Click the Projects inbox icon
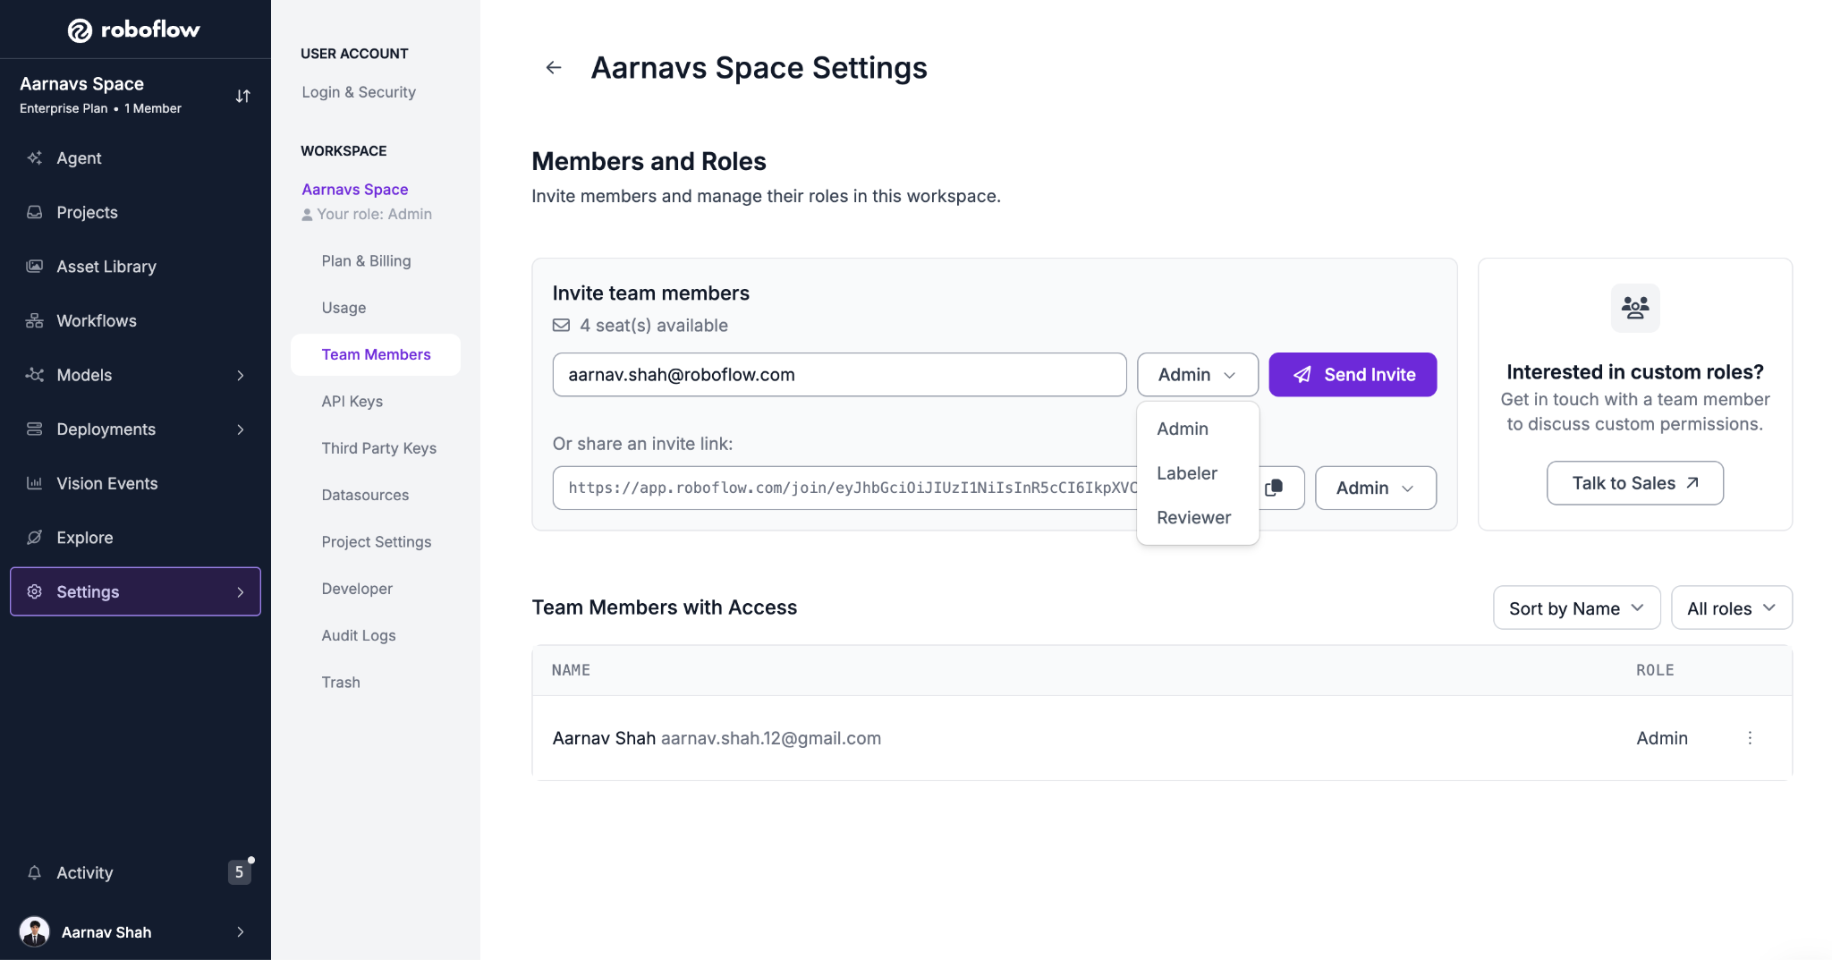Screen dimensions: 1832x960 click(x=35, y=212)
